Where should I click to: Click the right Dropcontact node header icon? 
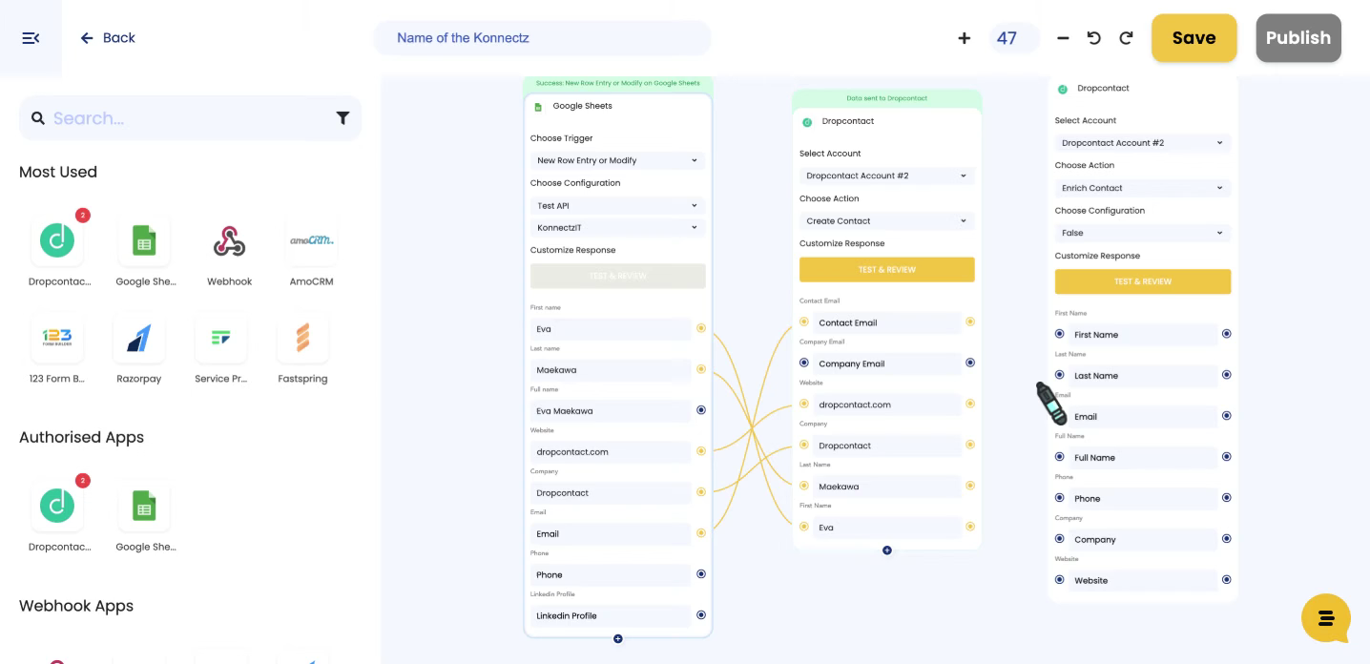coord(1063,89)
